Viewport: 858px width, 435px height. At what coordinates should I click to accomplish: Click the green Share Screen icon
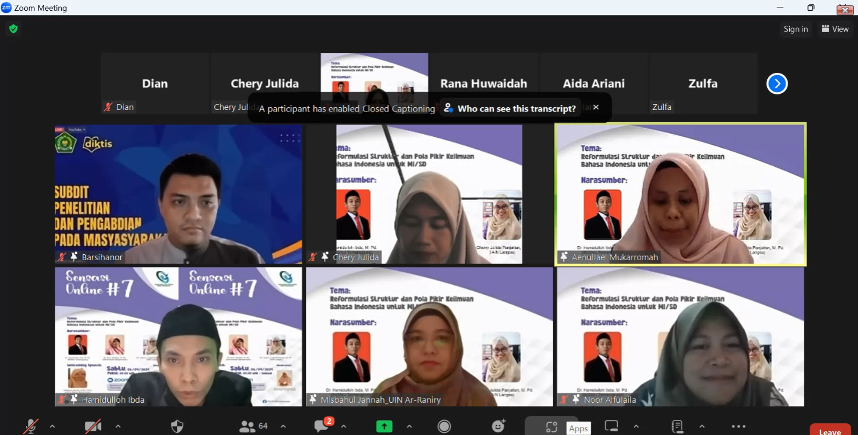tap(384, 426)
